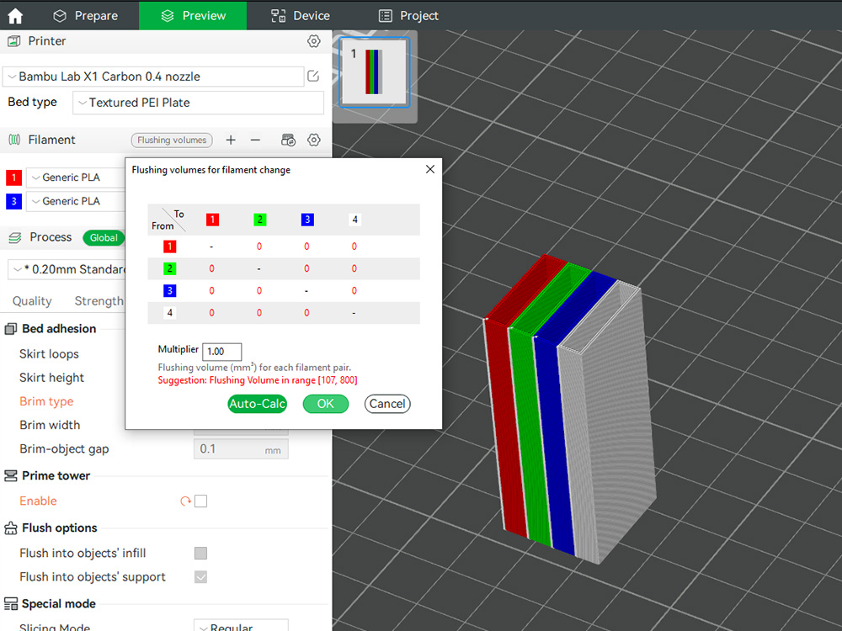Click the blue filament 3 color swatch
Viewport: 842px width, 631px height.
(12, 201)
